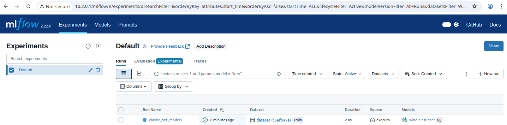Collapse the experiments sidebar
The image size is (507, 125).
tap(98, 46)
